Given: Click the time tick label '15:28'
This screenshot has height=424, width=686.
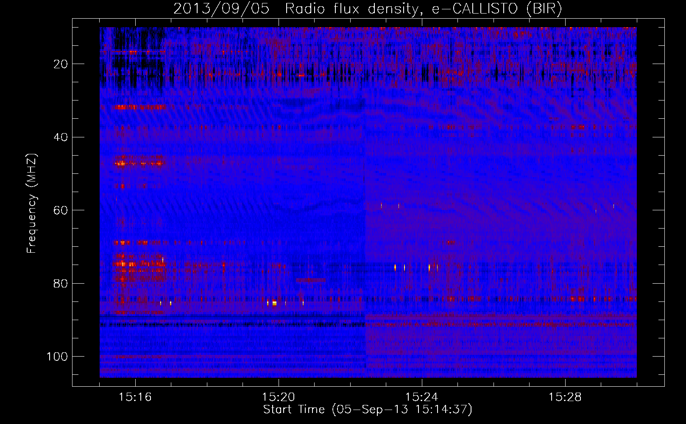Looking at the screenshot, I should 565,397.
